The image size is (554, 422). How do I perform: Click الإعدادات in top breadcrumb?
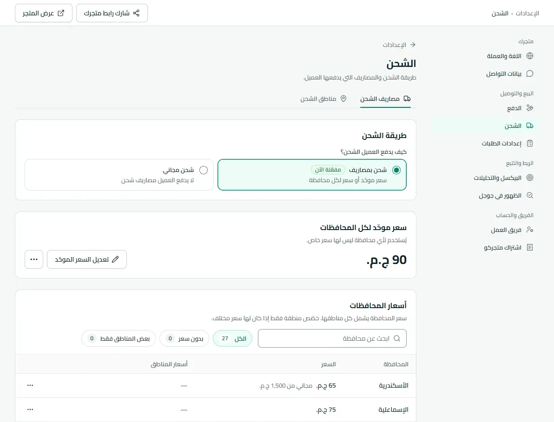[527, 13]
